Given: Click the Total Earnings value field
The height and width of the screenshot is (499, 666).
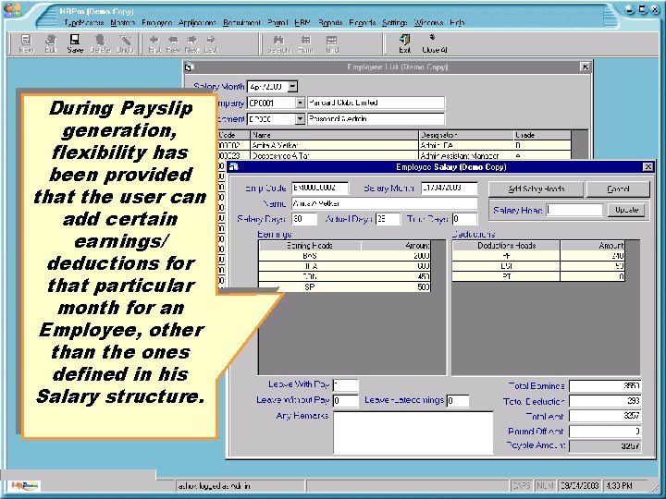Looking at the screenshot, I should click(605, 386).
